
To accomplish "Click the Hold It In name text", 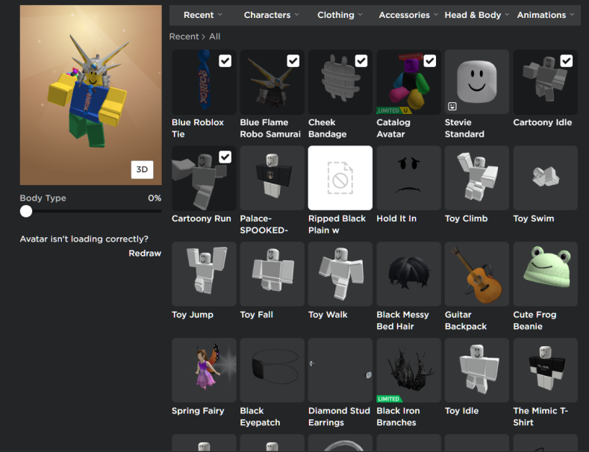I will point(396,219).
